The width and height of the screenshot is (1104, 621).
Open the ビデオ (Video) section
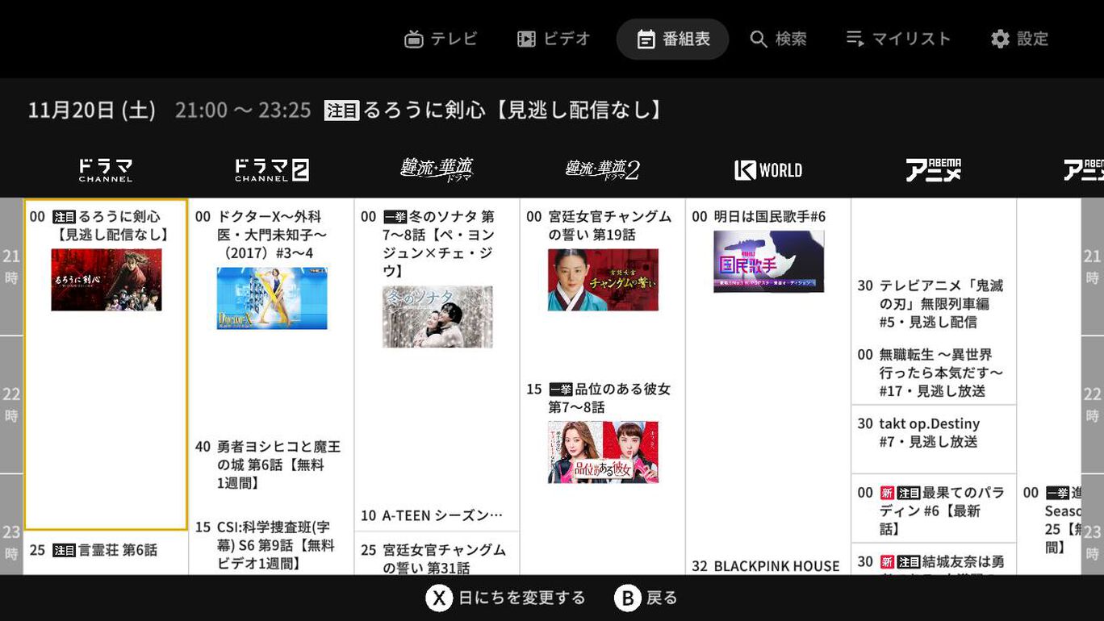(x=554, y=39)
